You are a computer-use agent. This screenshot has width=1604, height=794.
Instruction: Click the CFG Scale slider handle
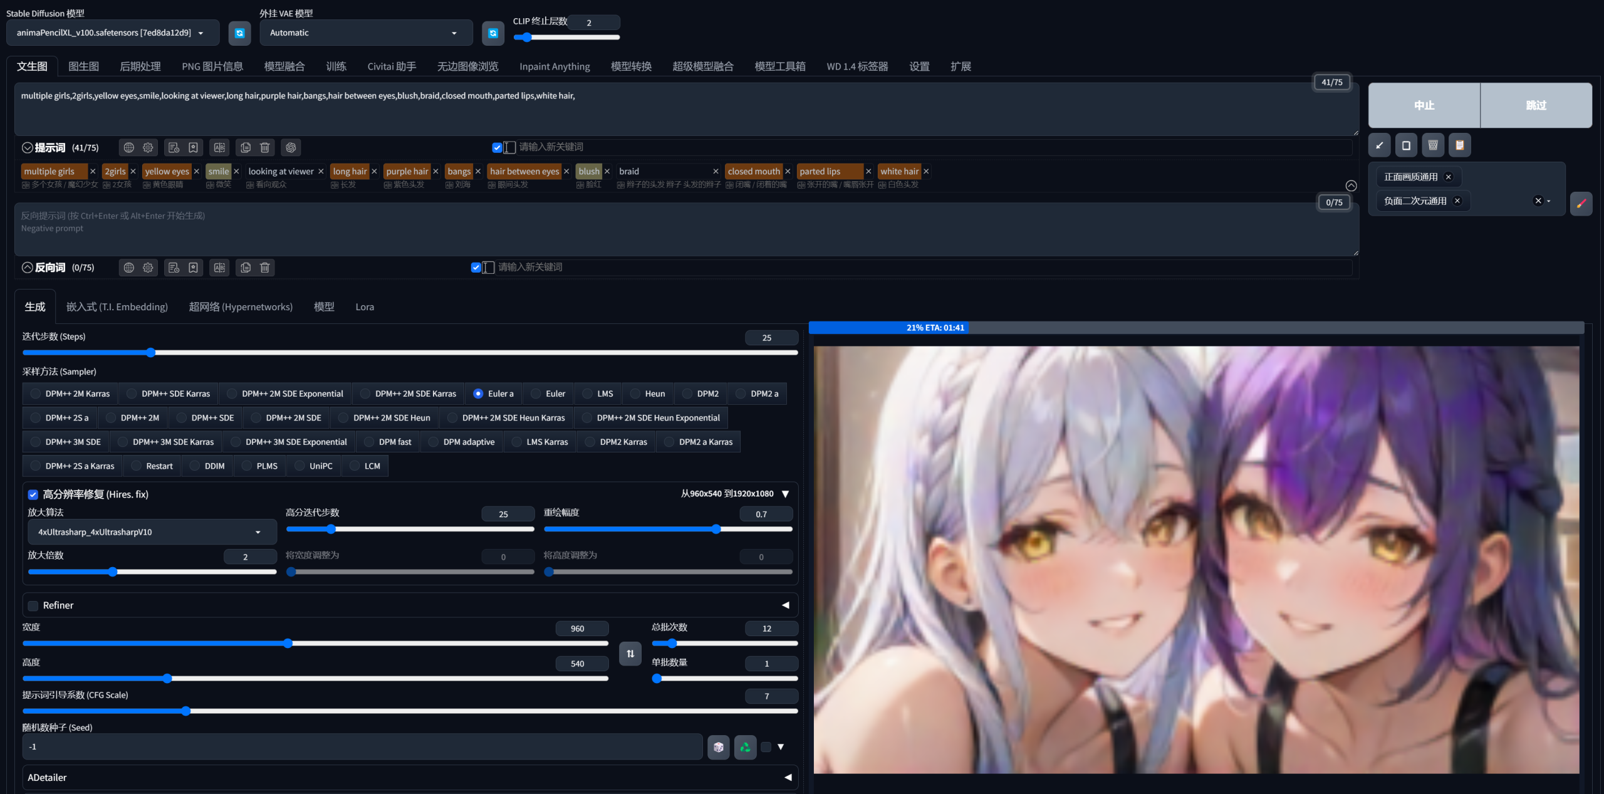(185, 711)
